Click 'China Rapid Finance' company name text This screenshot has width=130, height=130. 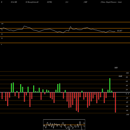coord(108,2)
